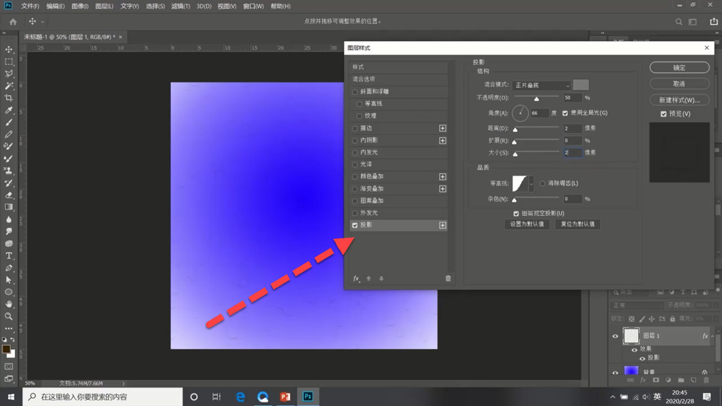Screen dimensions: 722x406
Task: Click New Style 新建样式(W)... button
Action: (679, 100)
